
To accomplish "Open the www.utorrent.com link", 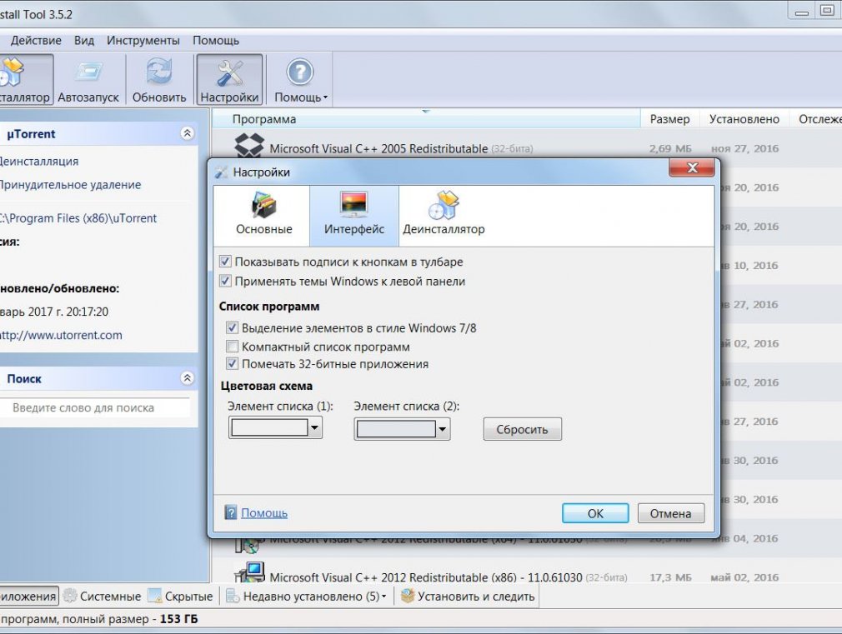I will pyautogui.click(x=61, y=335).
